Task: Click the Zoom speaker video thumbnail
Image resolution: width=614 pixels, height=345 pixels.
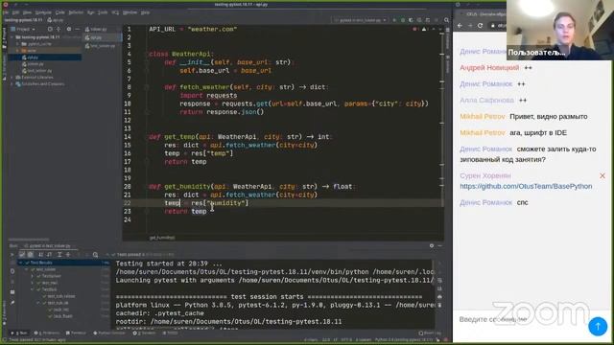Action: tap(559, 30)
